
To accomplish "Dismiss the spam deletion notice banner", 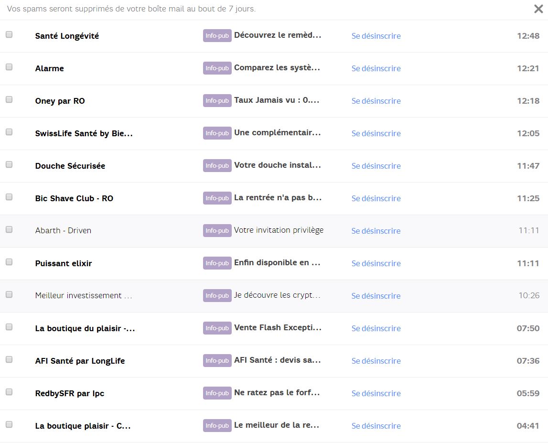I will point(539,9).
